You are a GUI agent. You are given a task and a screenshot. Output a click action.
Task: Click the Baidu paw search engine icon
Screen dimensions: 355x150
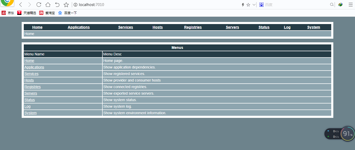[x=261, y=5]
